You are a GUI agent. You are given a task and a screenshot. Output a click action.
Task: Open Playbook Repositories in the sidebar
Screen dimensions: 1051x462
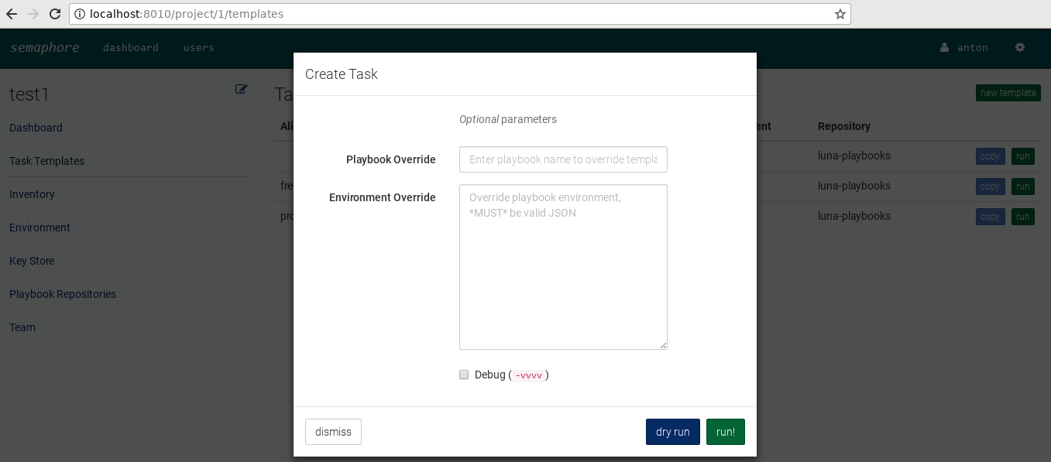(63, 294)
